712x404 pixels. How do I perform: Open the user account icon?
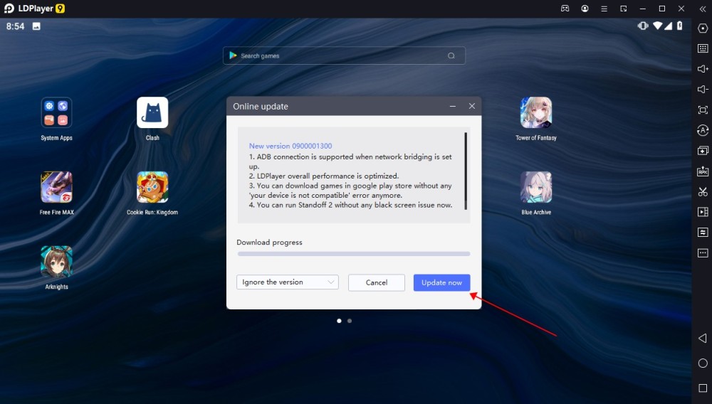pos(585,9)
